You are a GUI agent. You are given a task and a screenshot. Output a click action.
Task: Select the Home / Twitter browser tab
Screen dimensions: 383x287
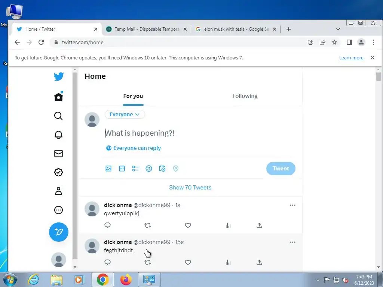(x=56, y=29)
